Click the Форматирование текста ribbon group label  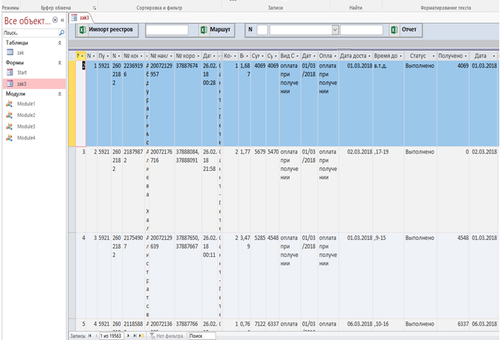tap(446, 7)
